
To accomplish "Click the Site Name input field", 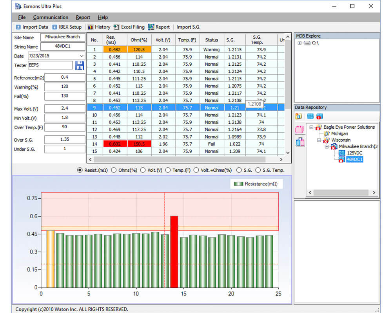I will point(63,37).
